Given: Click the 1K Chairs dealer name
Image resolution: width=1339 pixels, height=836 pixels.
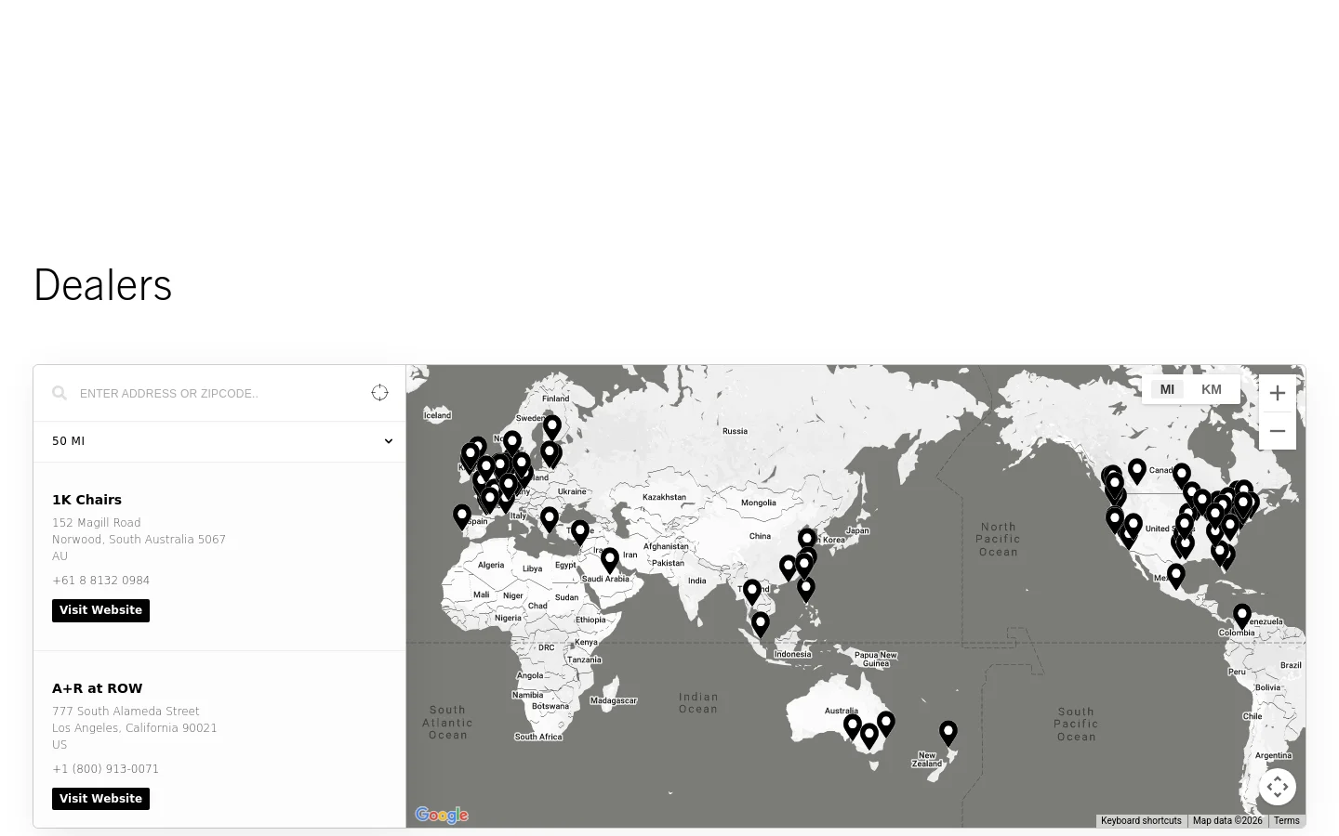Looking at the screenshot, I should click(x=86, y=500).
